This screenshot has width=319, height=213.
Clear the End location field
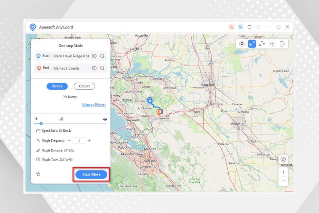coord(94,68)
